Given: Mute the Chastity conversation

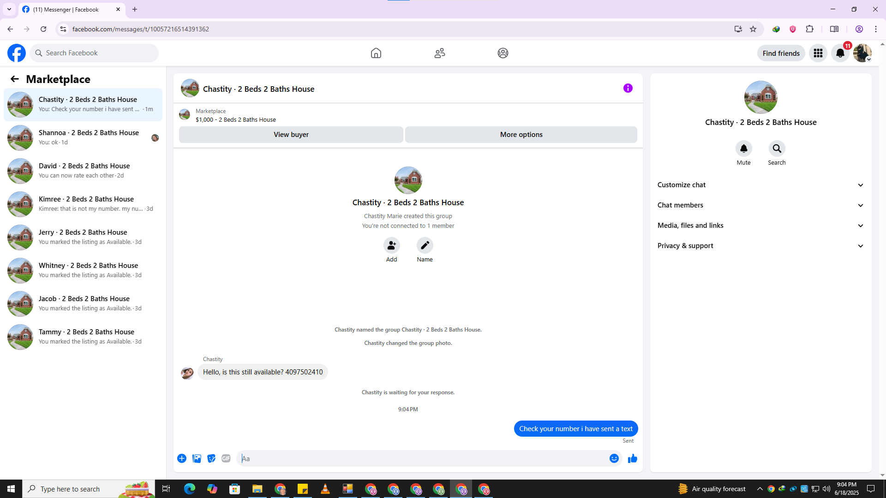Looking at the screenshot, I should click(x=744, y=148).
